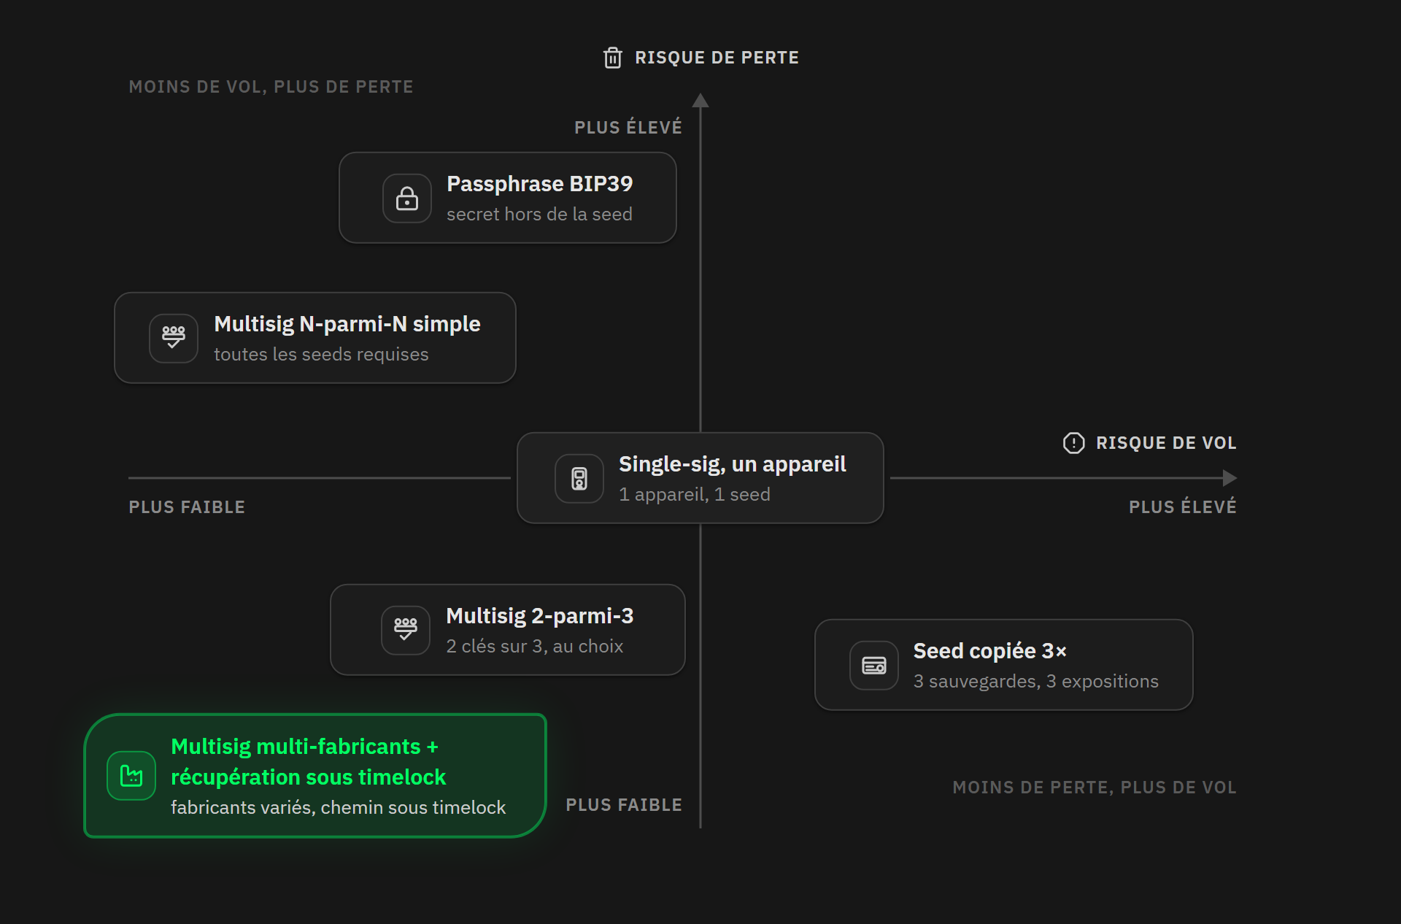Click the device icon in Single-sig card
Viewport: 1401px width, 924px height.
coord(579,478)
